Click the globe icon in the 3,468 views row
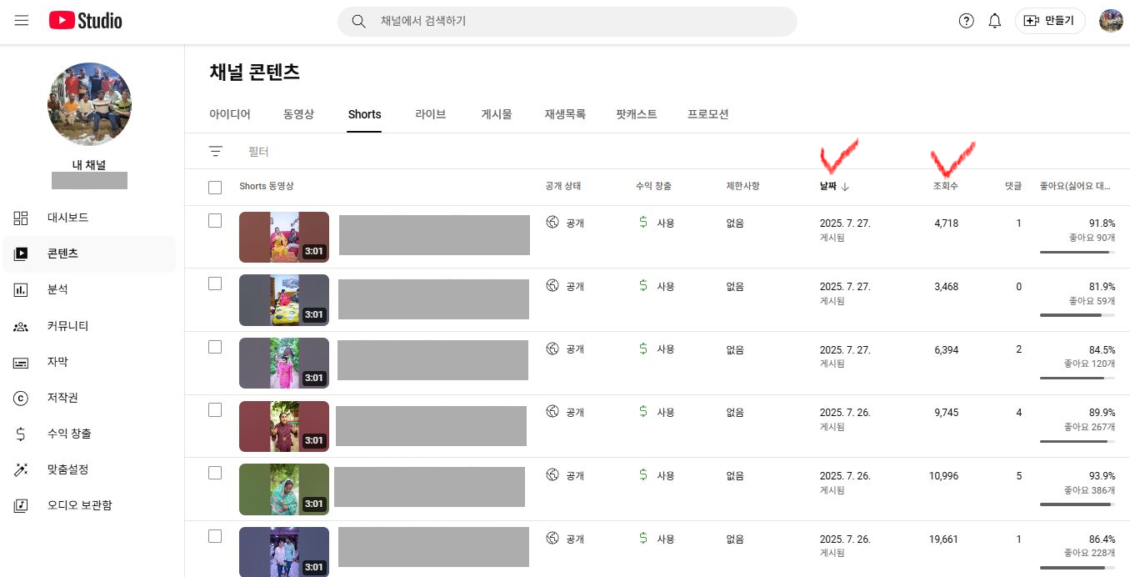This screenshot has width=1130, height=577. pos(552,285)
